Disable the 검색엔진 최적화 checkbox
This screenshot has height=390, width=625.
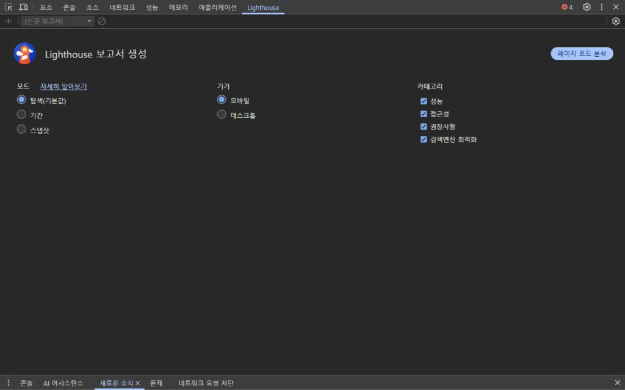click(424, 139)
